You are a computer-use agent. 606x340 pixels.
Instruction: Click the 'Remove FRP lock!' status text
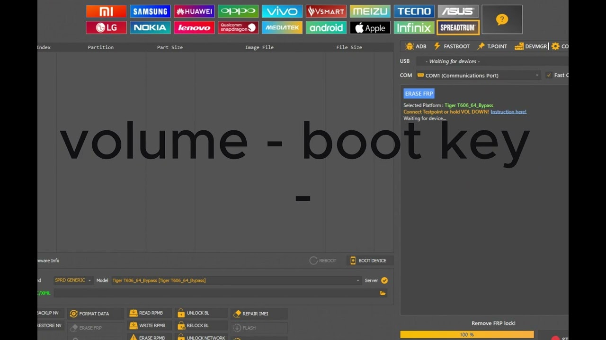tap(493, 323)
